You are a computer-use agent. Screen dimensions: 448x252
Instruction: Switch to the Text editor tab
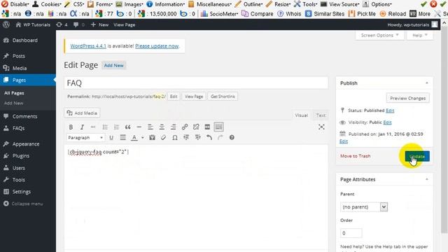321,115
